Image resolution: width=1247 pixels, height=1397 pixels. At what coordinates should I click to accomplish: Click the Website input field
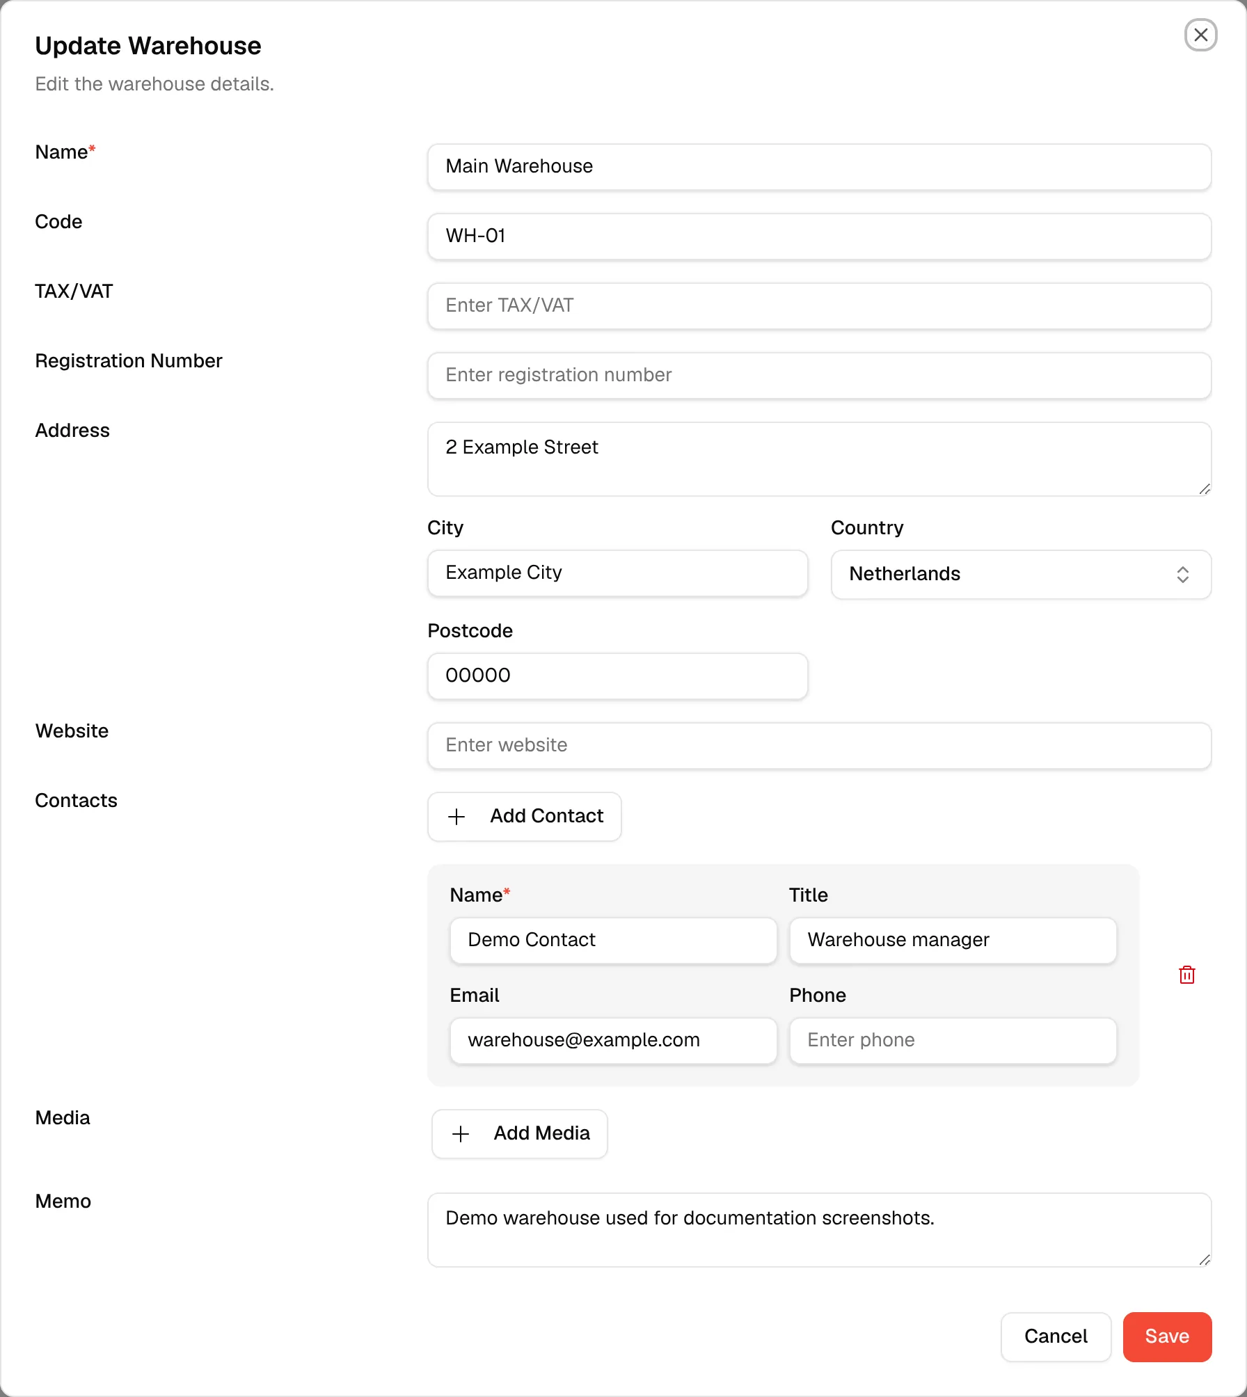click(x=819, y=746)
